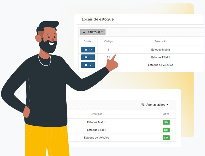Open options gear for Estoque de Veículos row
The image size is (205, 156).
click(x=86, y=65)
